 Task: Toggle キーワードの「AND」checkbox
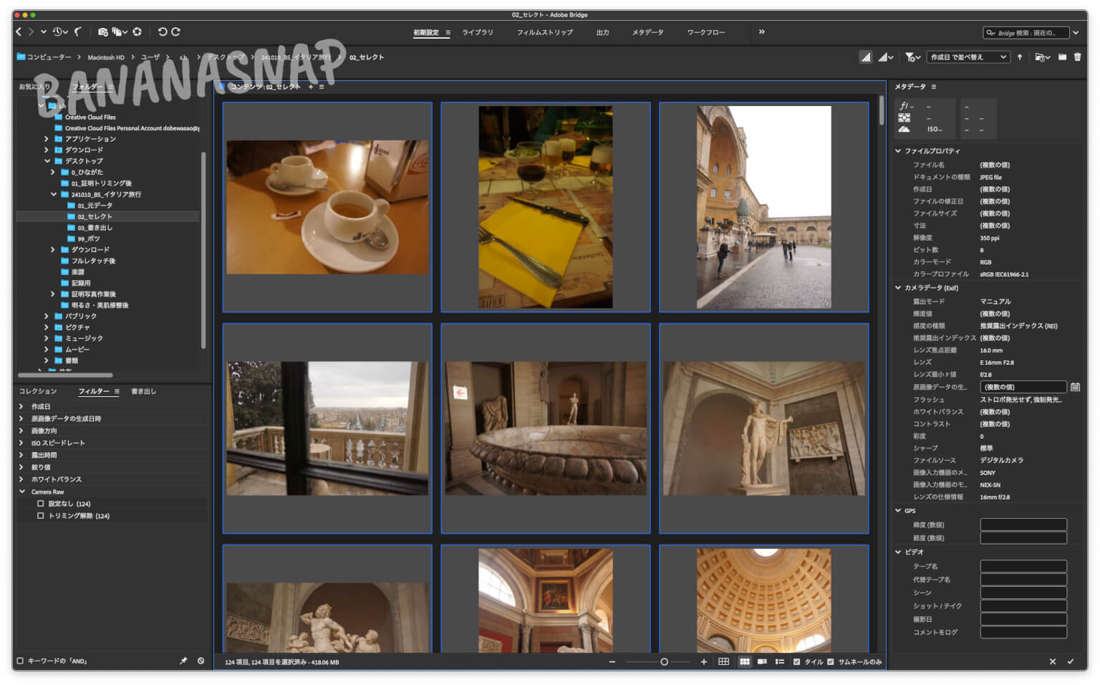20,661
